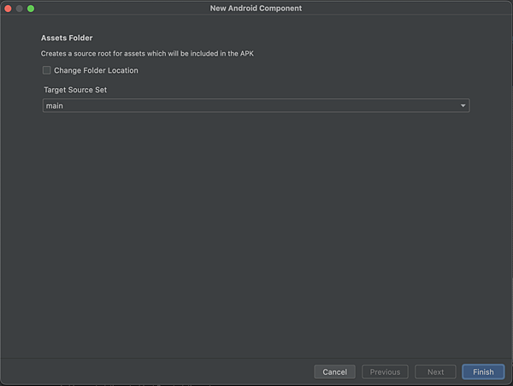Click the Cancel button
513x386 pixels.
tap(334, 372)
